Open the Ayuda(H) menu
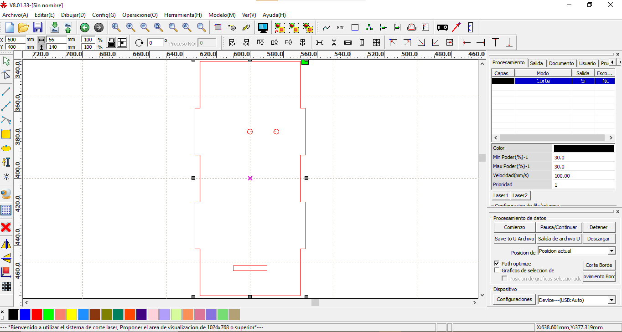This screenshot has height=332, width=622. [x=275, y=15]
